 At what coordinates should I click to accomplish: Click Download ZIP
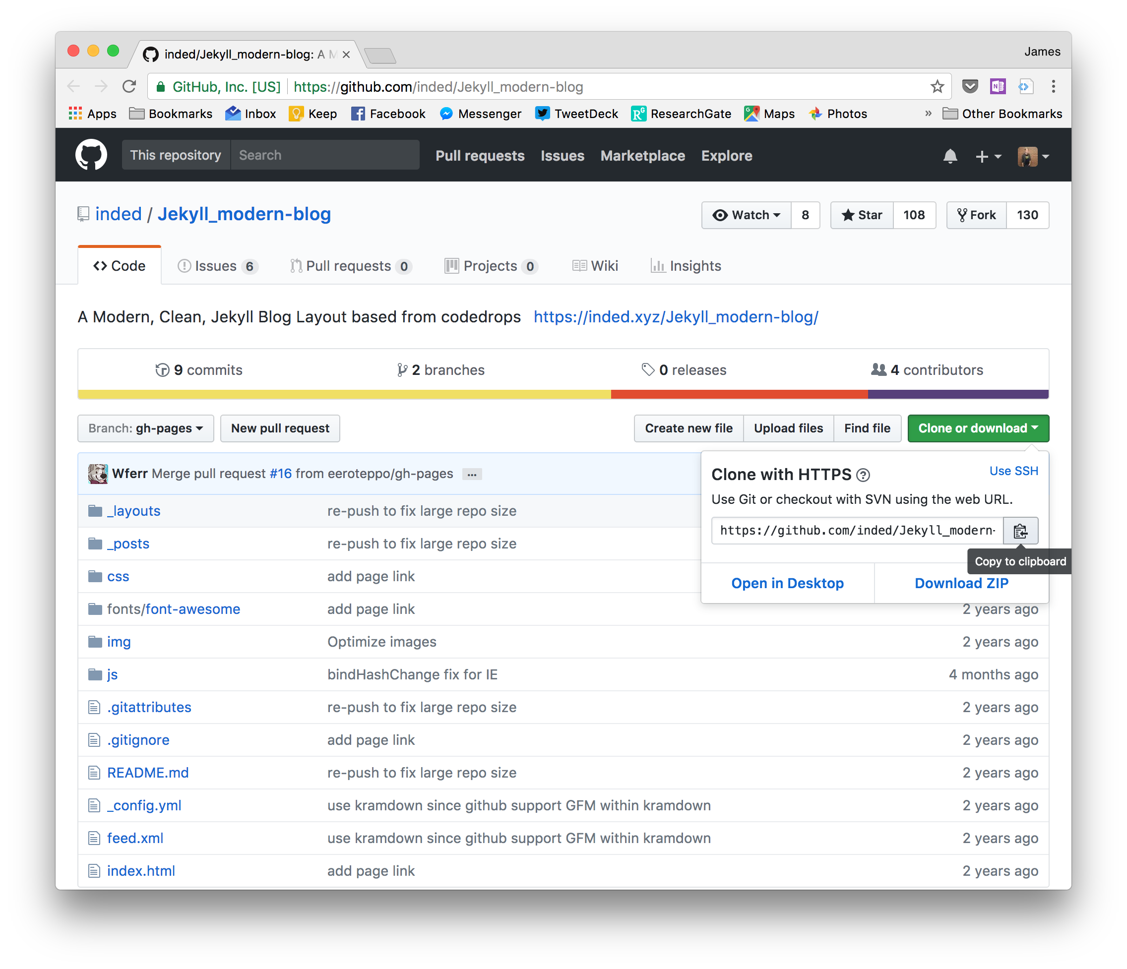[961, 583]
